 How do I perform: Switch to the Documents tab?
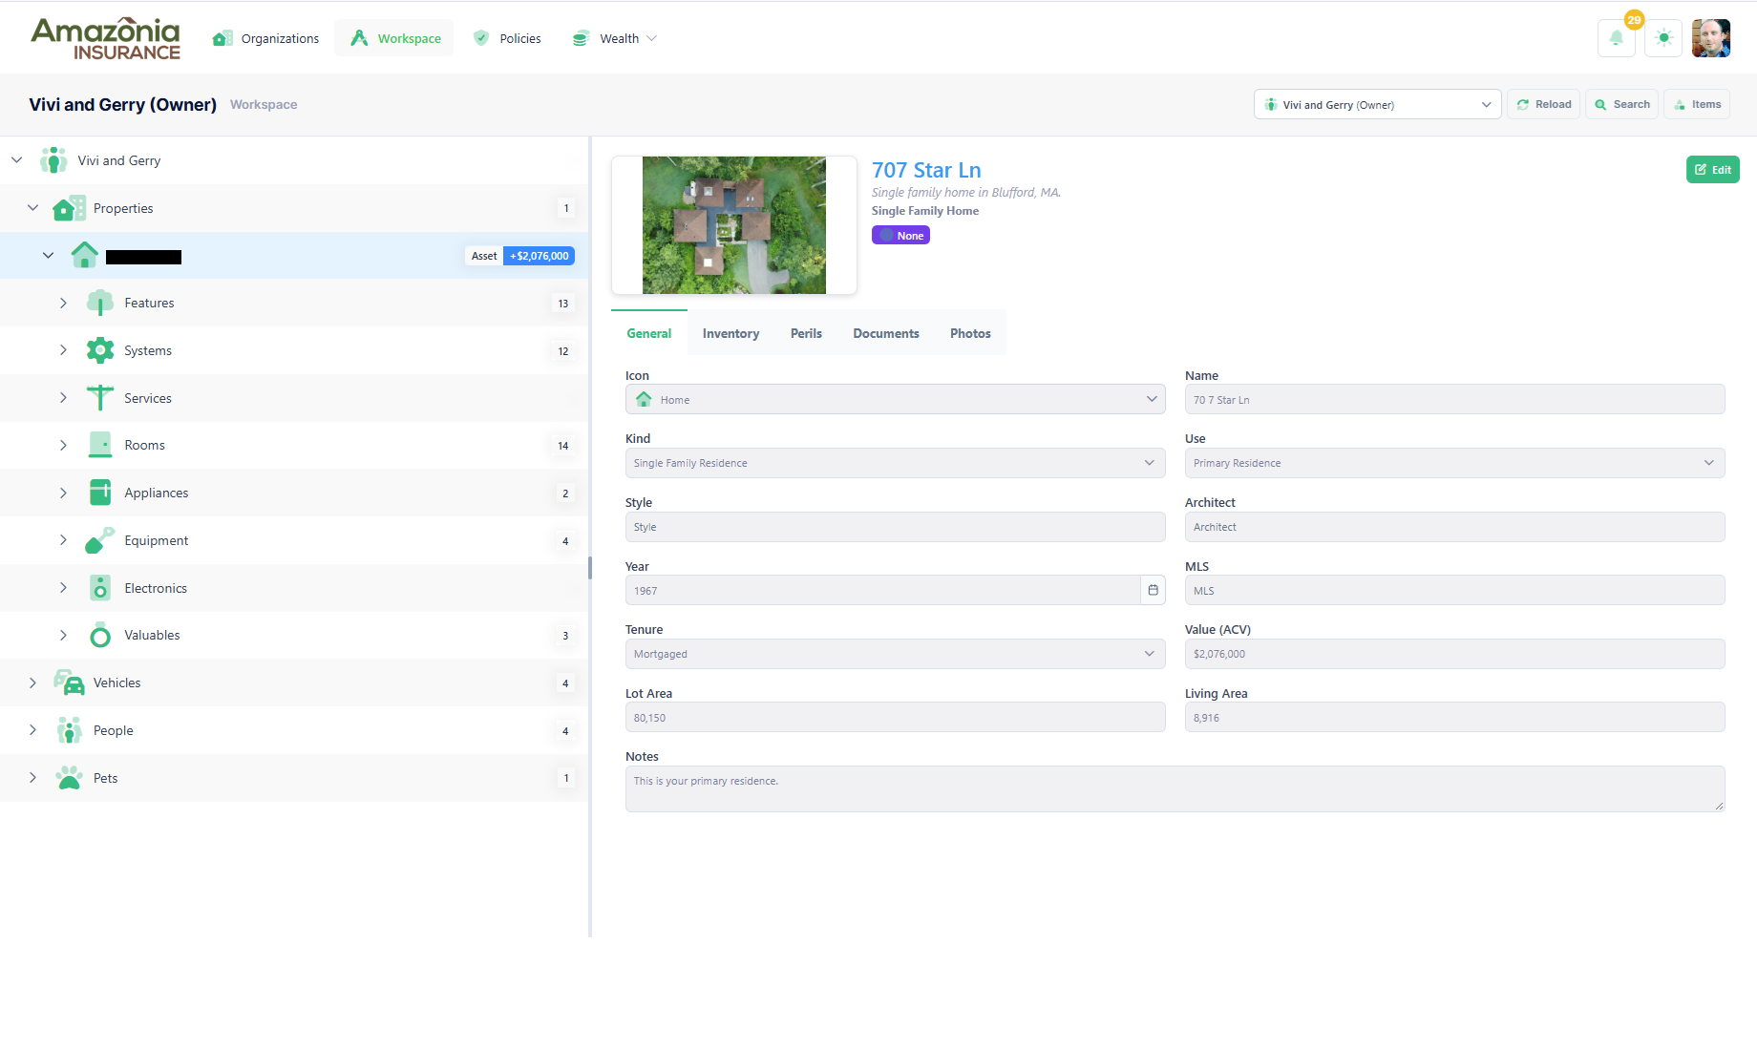pos(886,333)
